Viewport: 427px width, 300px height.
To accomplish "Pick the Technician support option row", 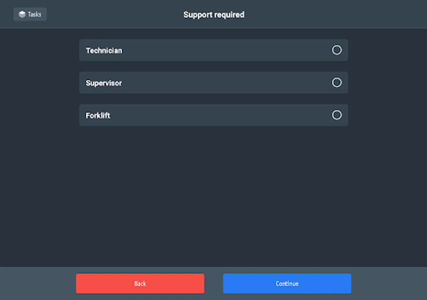I will pos(213,50).
